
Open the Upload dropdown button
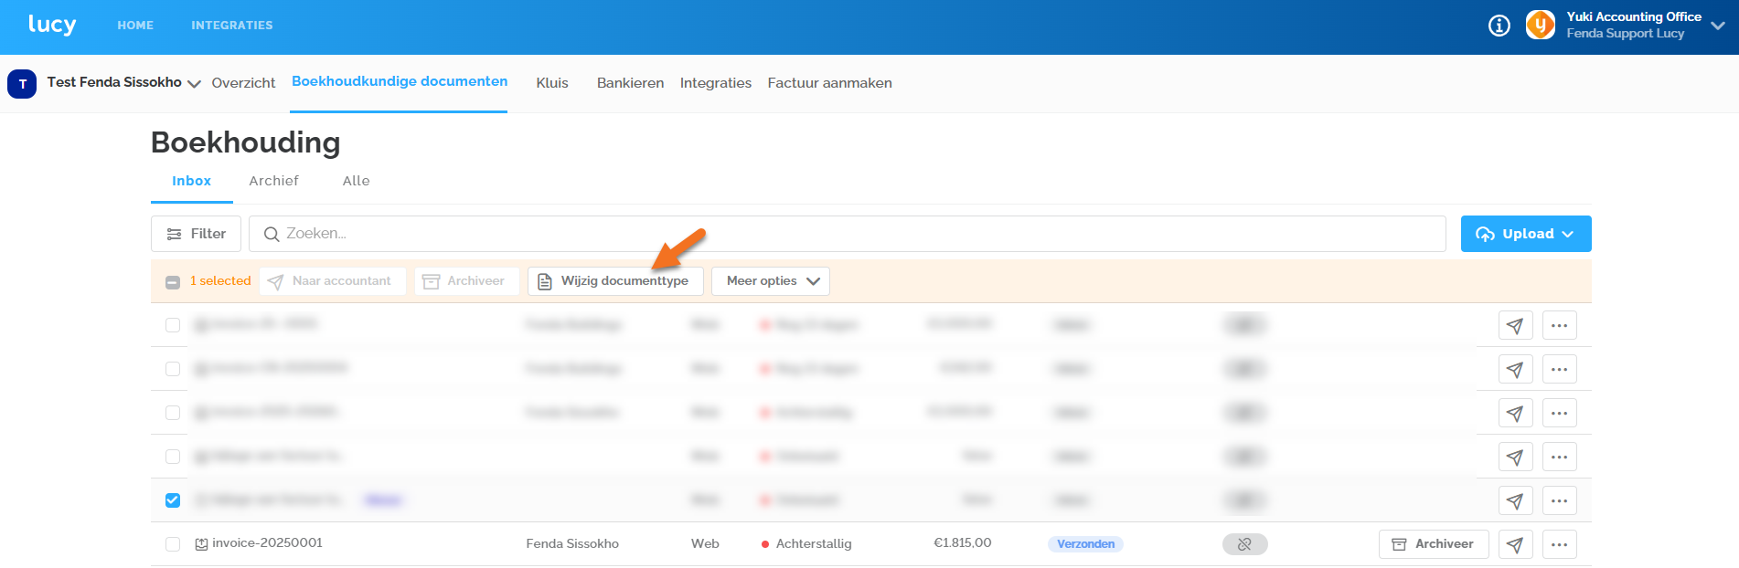(x=1526, y=234)
